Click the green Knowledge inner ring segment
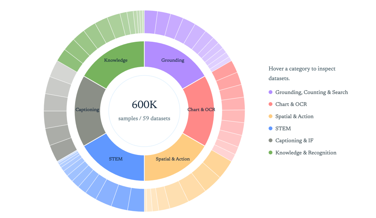 pyautogui.click(x=117, y=61)
